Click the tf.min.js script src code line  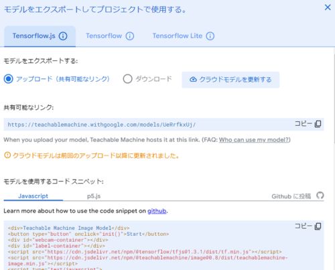[145, 252]
